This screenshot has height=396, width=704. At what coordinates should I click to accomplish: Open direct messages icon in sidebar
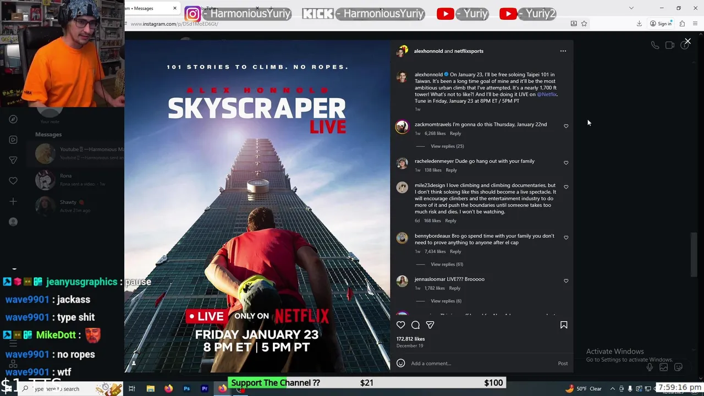tap(13, 160)
